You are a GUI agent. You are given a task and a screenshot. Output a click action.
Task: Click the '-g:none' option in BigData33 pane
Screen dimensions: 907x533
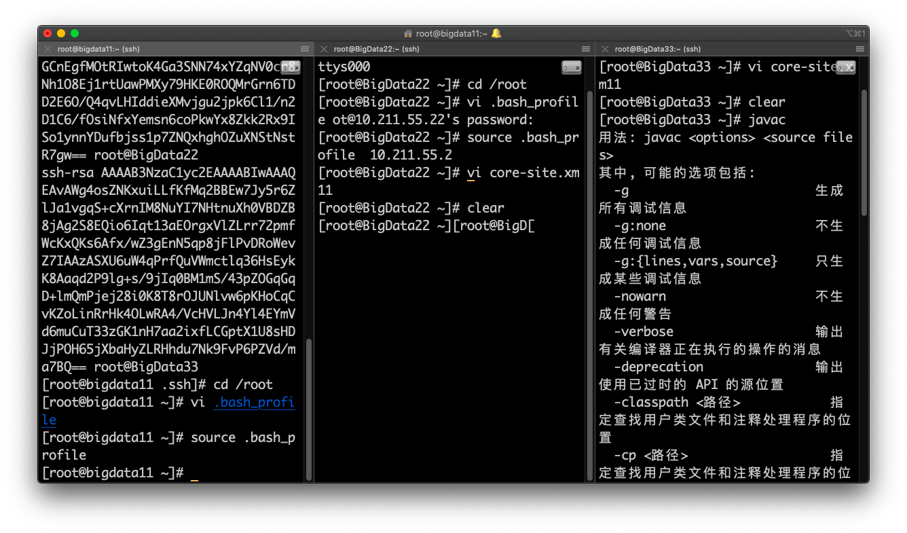[640, 225]
